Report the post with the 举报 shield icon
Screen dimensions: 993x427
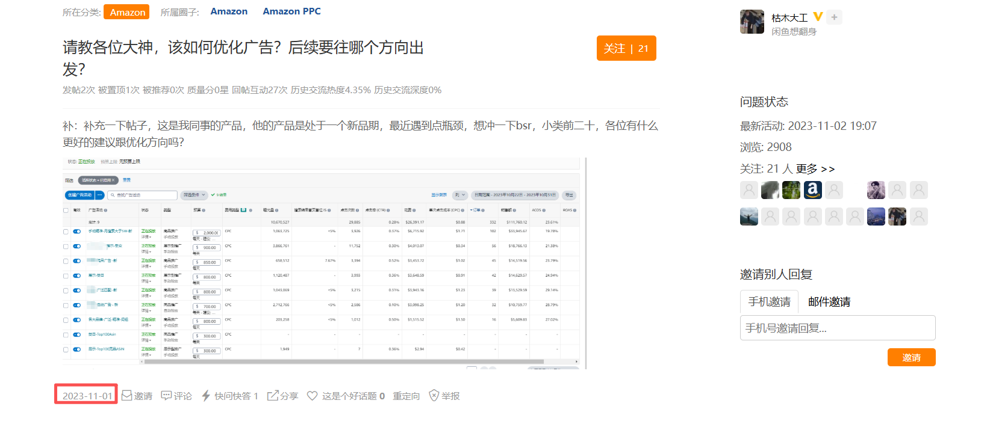tap(434, 395)
